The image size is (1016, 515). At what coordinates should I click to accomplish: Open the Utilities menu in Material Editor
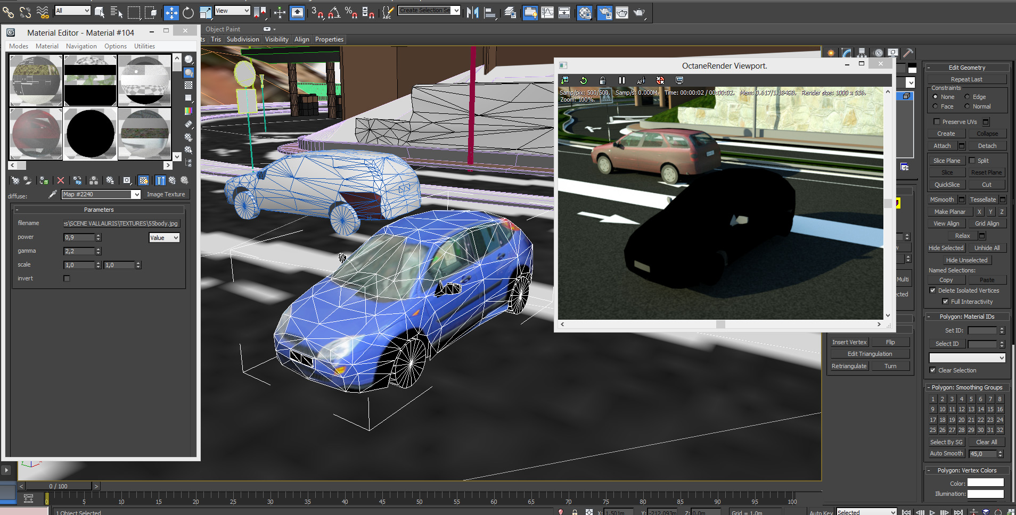144,46
